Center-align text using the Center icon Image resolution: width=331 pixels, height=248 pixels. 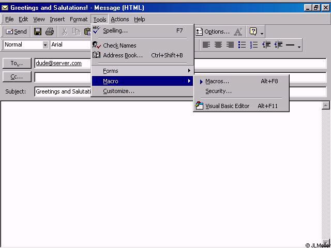tap(218, 45)
